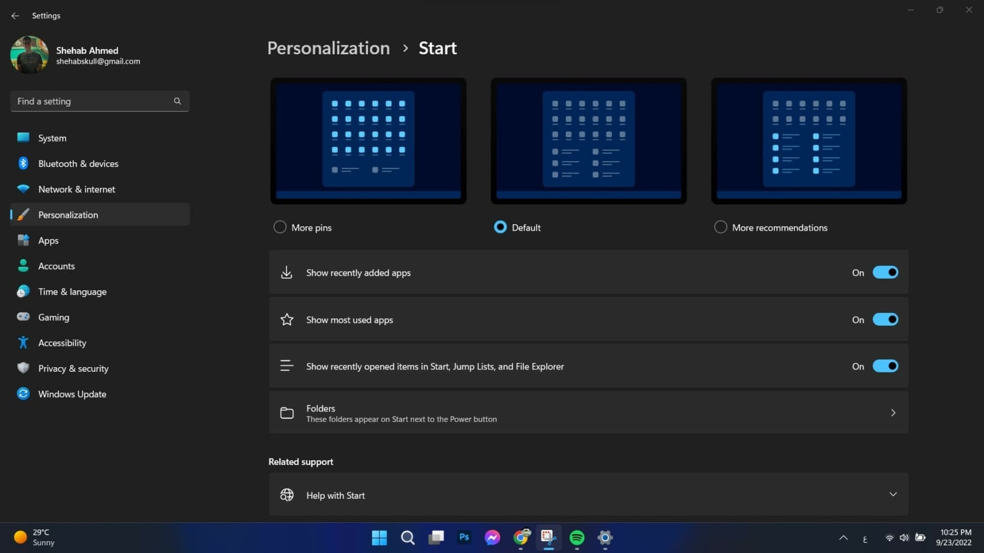Click the folder icon in Folders row

tap(286, 413)
